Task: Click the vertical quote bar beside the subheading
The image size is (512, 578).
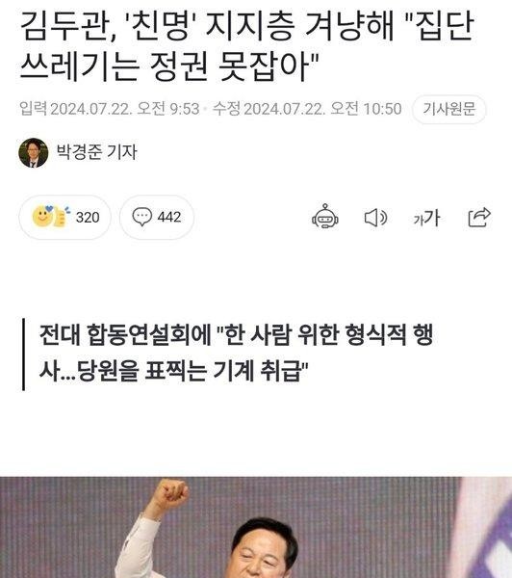Action: 24,355
